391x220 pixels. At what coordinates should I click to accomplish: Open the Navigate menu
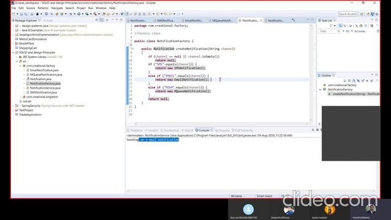57,8
